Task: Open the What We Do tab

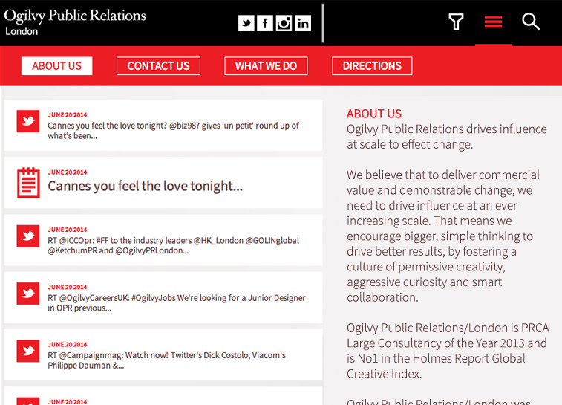Action: [x=266, y=66]
